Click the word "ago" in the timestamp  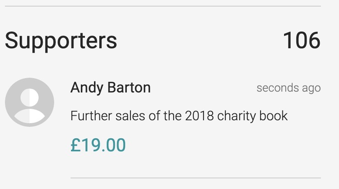click(312, 89)
